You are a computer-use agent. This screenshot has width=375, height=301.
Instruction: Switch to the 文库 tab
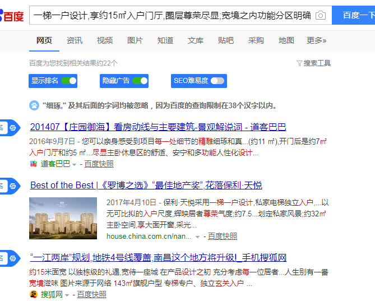196,40
